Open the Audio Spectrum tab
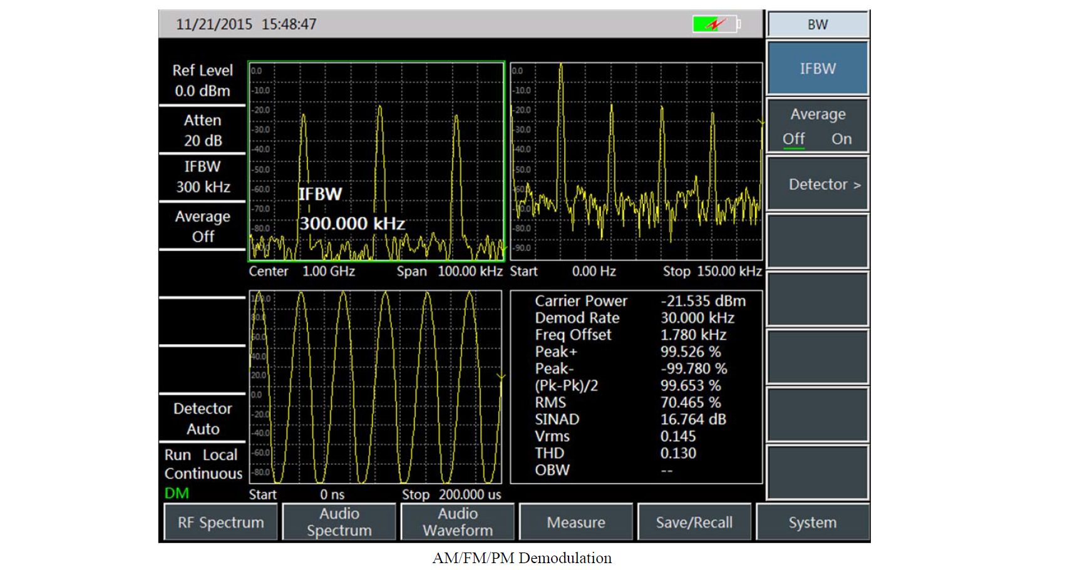1065x570 pixels. tap(339, 522)
